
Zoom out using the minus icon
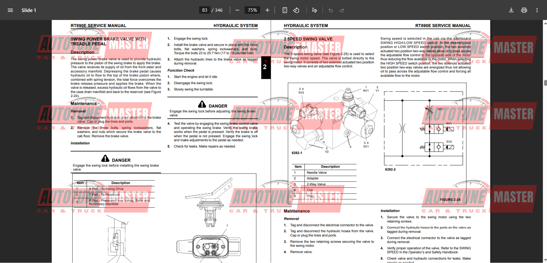237,10
